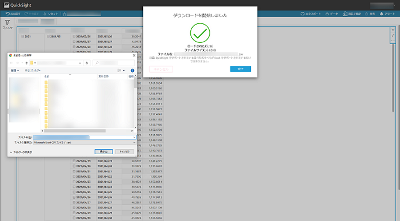Click the QuickSight logo in header
Screen dimensions: 400x221
17,5
